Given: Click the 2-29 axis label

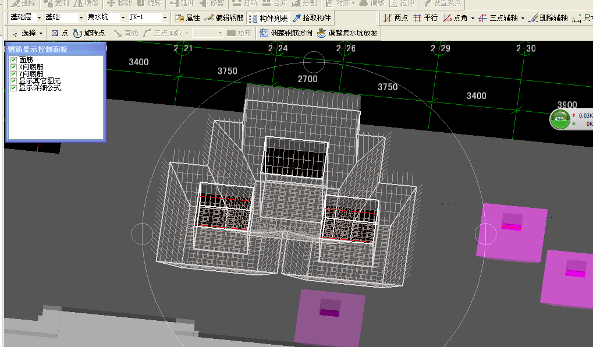Looking at the screenshot, I should tap(440, 48).
